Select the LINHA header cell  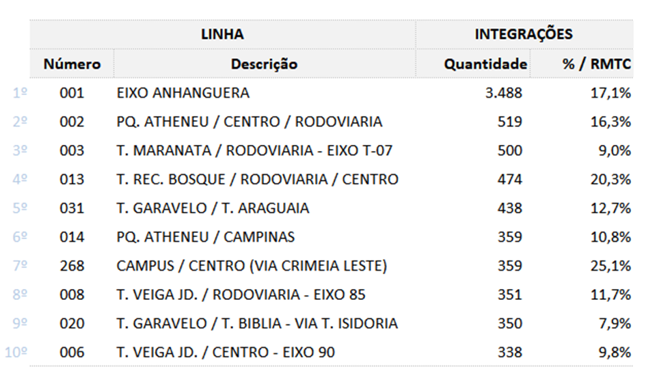(222, 34)
